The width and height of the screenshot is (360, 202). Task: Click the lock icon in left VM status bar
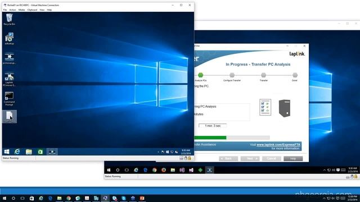pyautogui.click(x=190, y=158)
